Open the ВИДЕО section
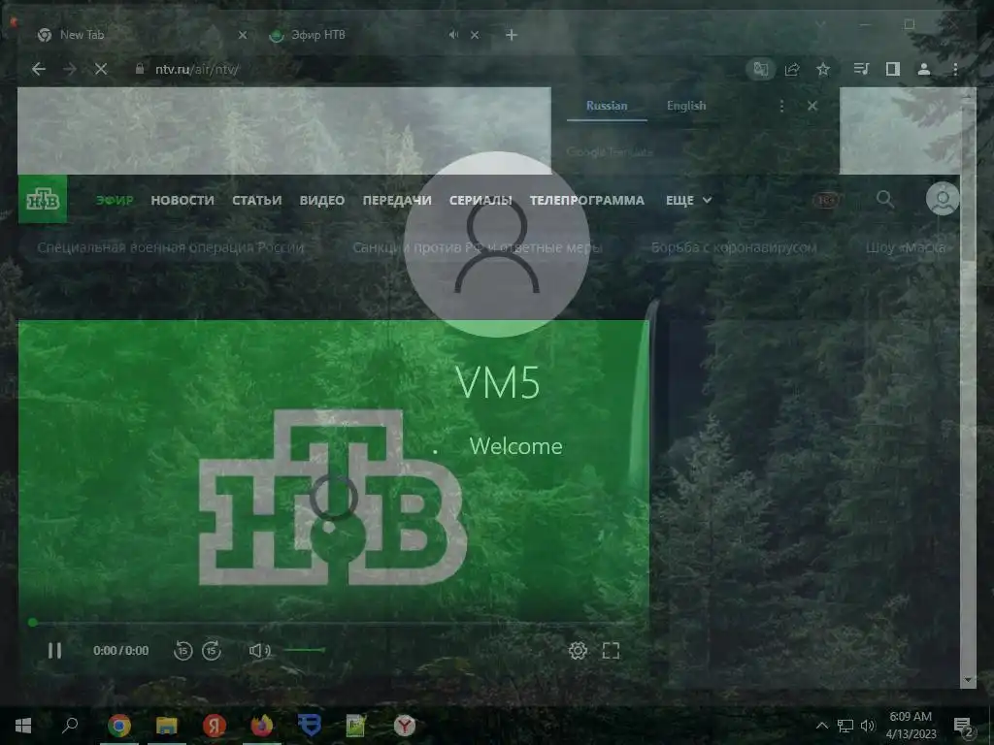The width and height of the screenshot is (994, 745). click(322, 200)
